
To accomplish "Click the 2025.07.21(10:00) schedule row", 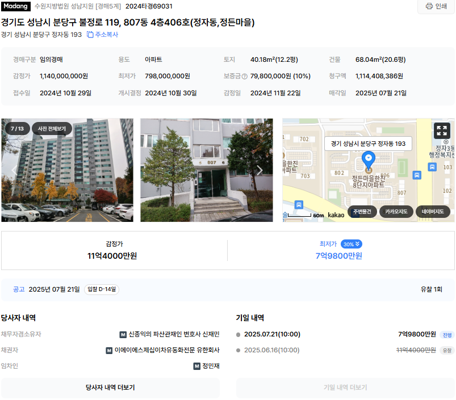I will [345, 334].
